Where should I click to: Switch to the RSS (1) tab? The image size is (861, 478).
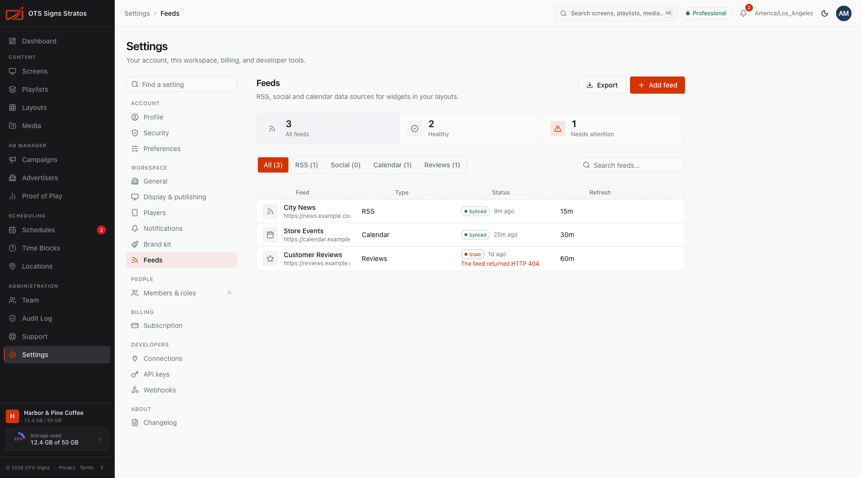[x=307, y=165]
